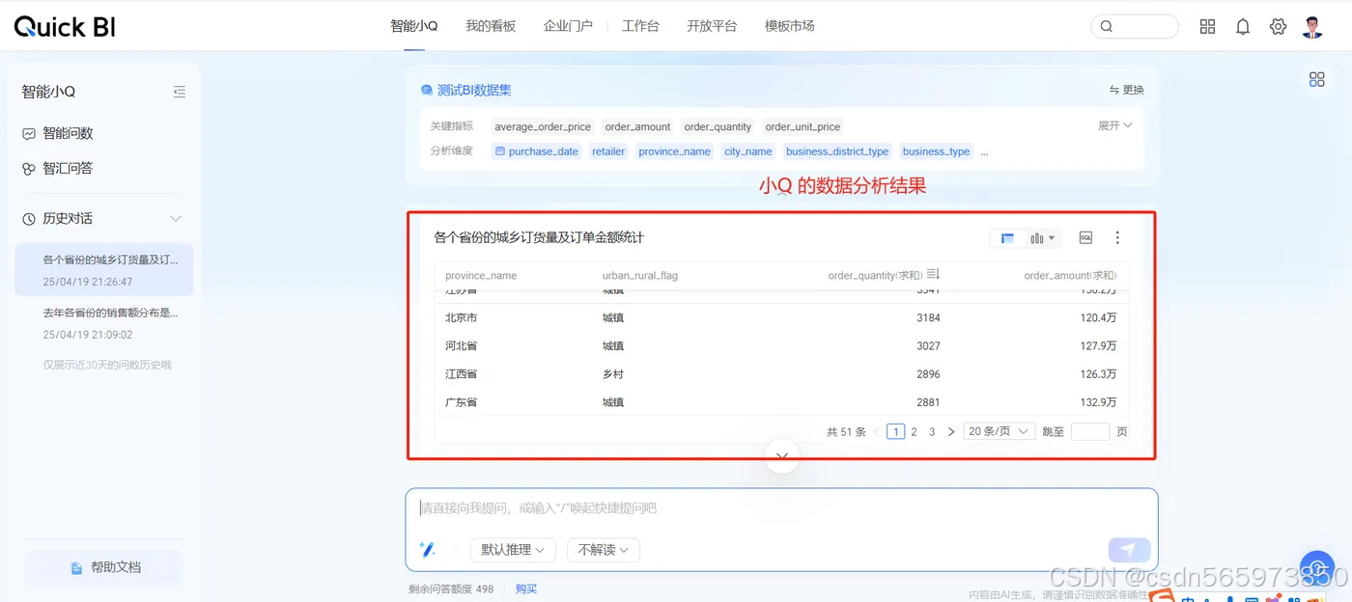Click the sorting icon on order_quantity column

tap(931, 273)
